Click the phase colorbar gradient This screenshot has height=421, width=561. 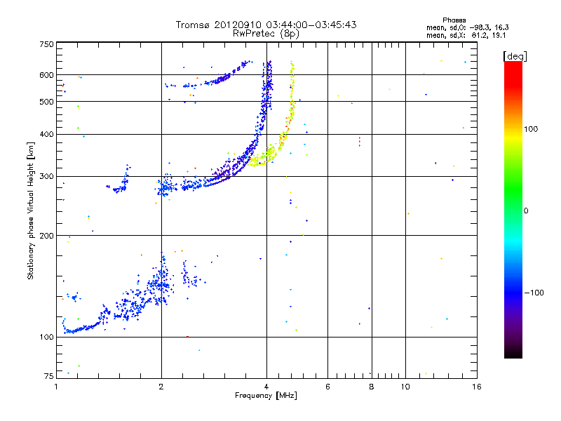tap(513, 209)
